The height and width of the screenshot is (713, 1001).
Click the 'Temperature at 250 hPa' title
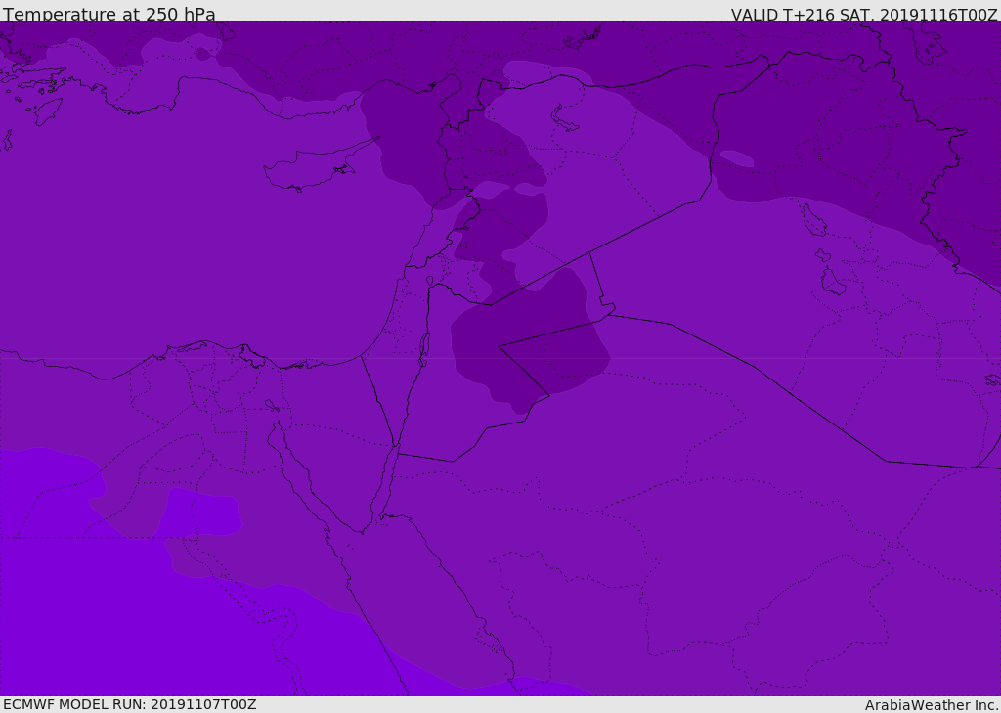point(109,14)
